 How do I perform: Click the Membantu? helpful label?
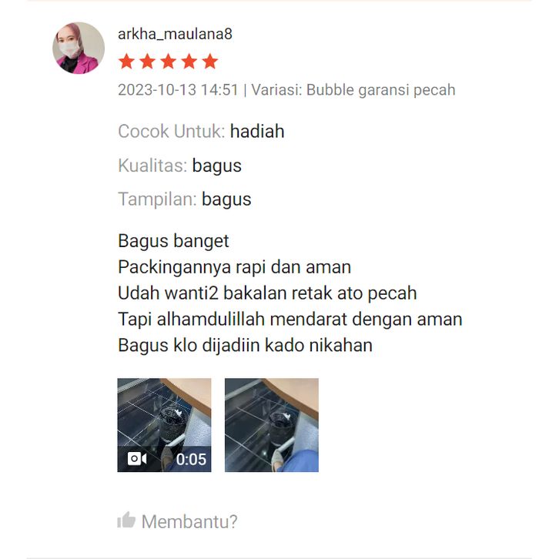point(189,521)
